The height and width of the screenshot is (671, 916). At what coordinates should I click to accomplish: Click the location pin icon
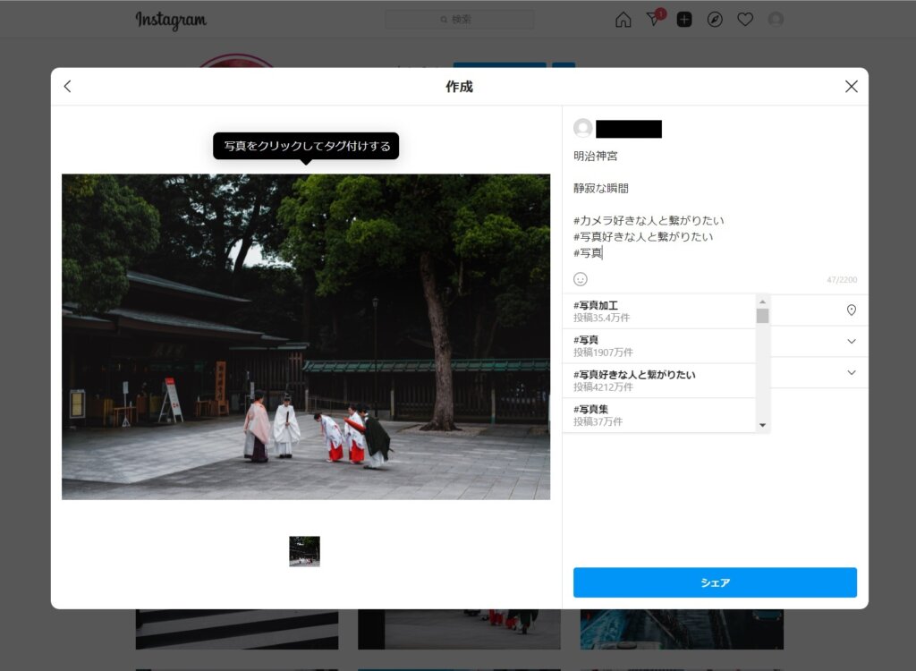pos(852,310)
